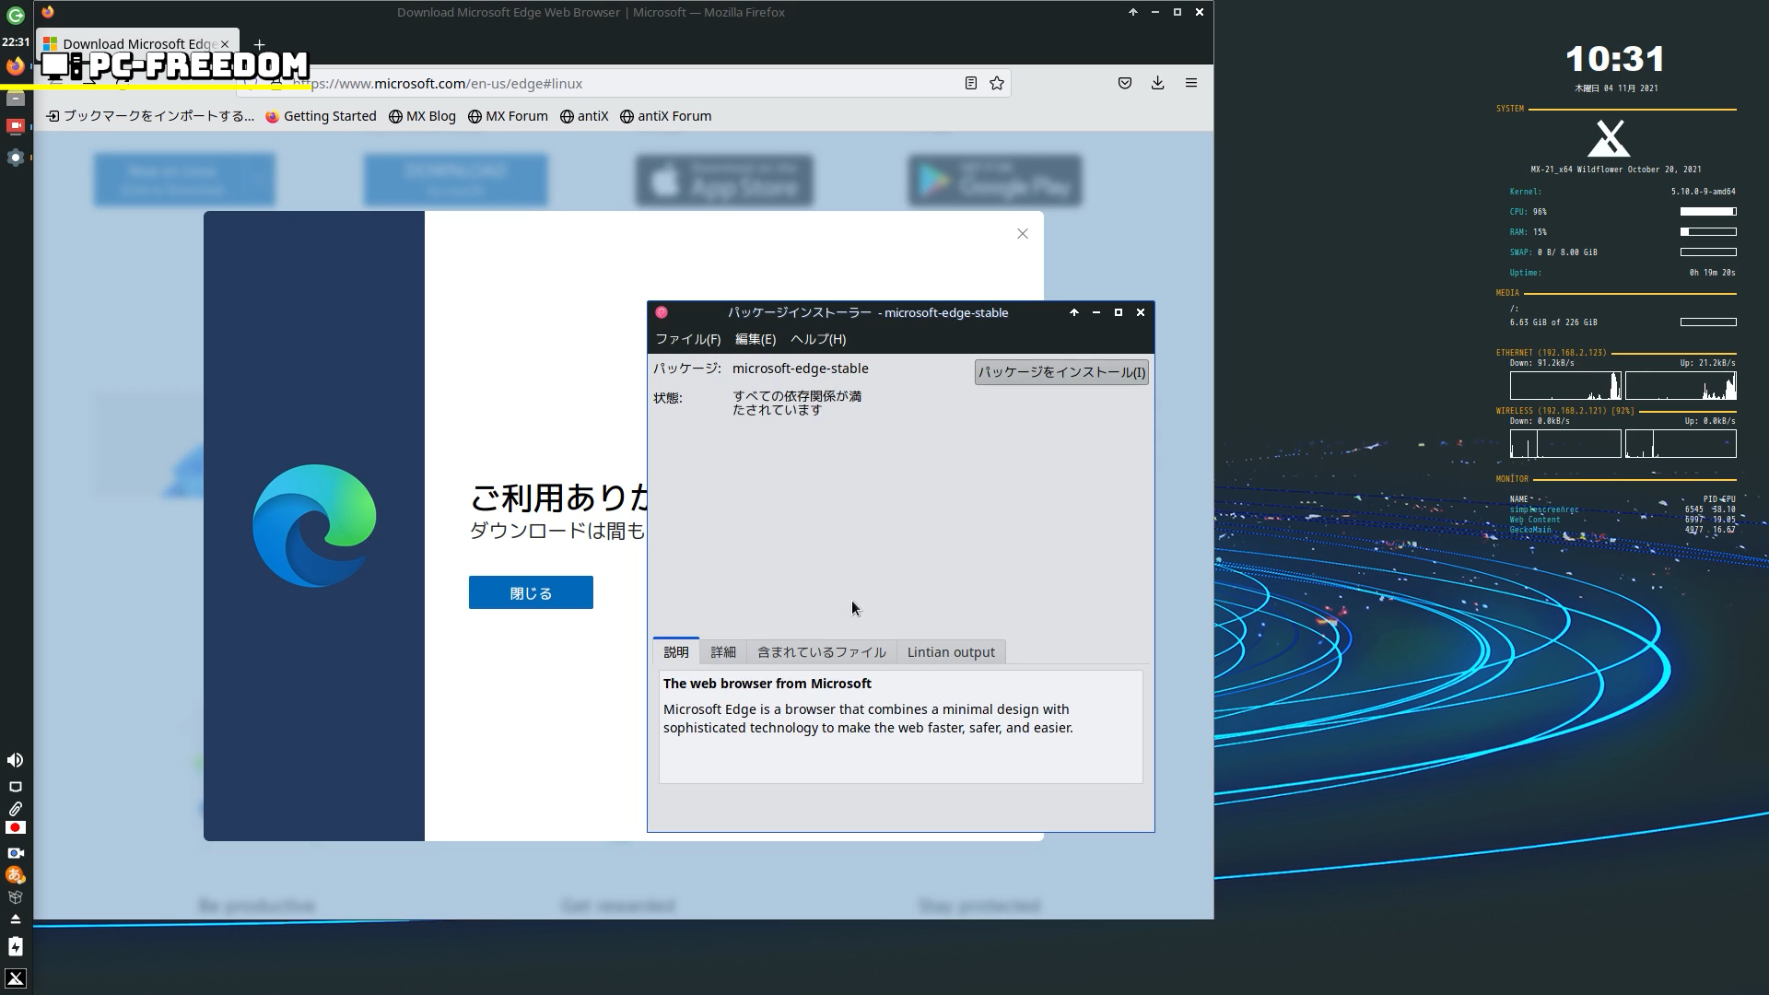Viewport: 1769px width, 995px height.
Task: Switch to the 詳細 tab
Action: point(722,652)
